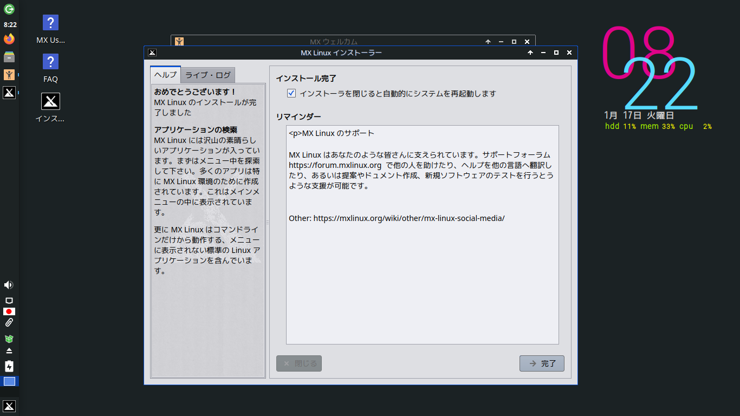Click the splitter handle between help and main pane
The width and height of the screenshot is (740, 416).
(268, 222)
